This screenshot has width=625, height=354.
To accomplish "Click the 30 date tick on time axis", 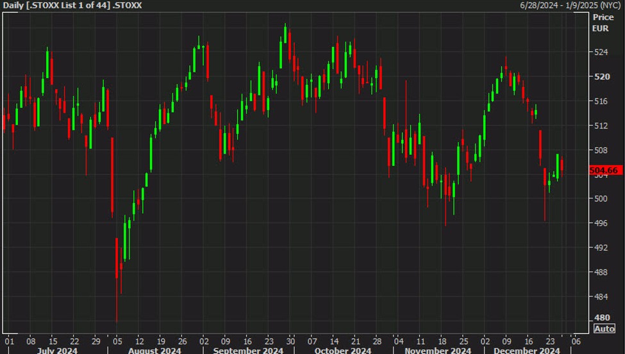I will [x=290, y=341].
